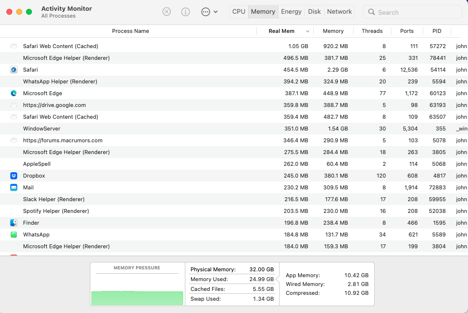Click the Microsoft Edge app icon
Image resolution: width=468 pixels, height=313 pixels.
[x=14, y=93]
